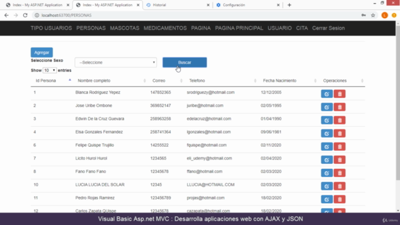Open the CITA nav link
Screen dimensions: 400x225
point(302,28)
